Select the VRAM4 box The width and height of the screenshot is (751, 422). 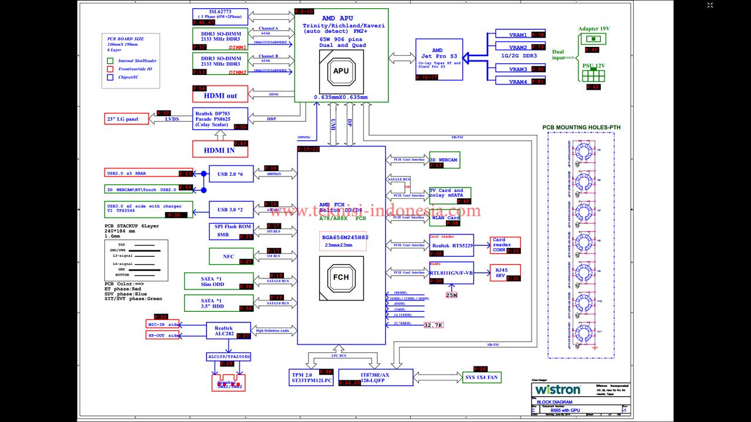click(x=520, y=81)
